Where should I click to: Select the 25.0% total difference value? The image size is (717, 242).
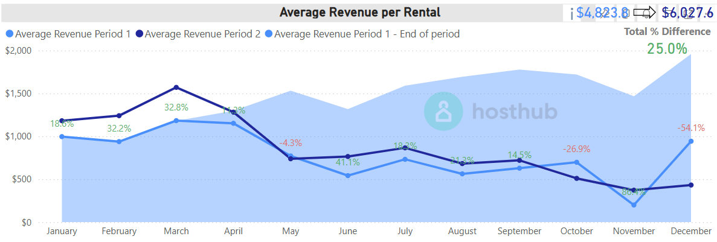(667, 49)
